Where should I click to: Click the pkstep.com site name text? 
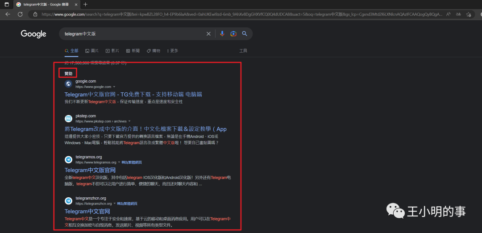[86, 116]
